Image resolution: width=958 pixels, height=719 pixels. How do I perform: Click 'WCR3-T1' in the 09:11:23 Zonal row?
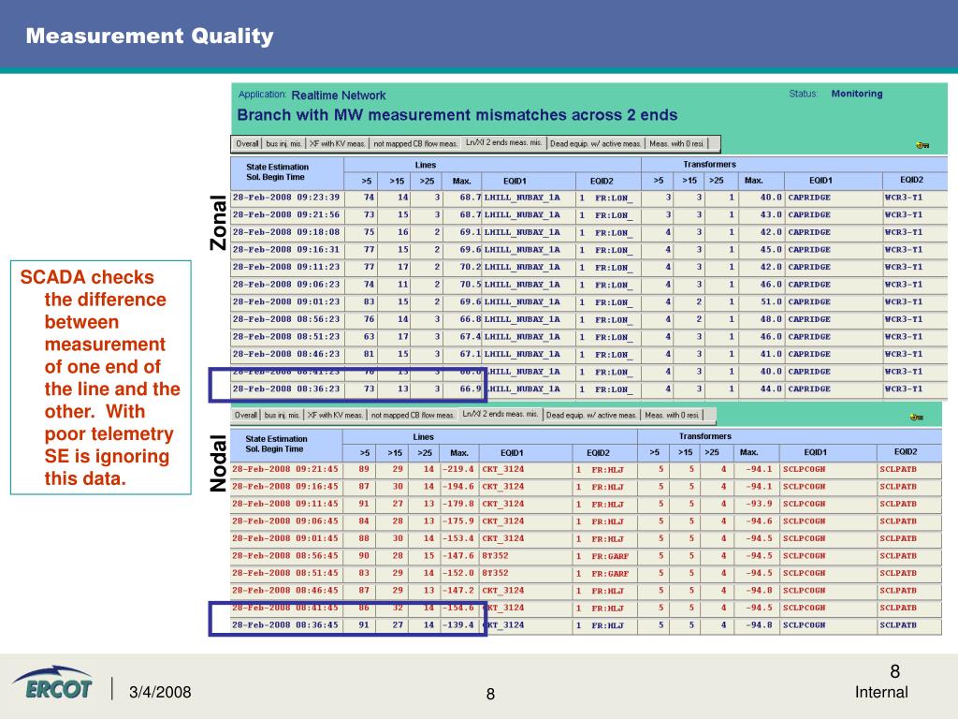(x=904, y=267)
